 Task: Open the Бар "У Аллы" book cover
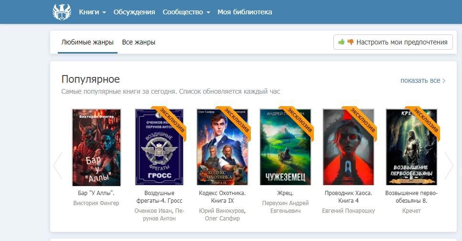click(97, 147)
